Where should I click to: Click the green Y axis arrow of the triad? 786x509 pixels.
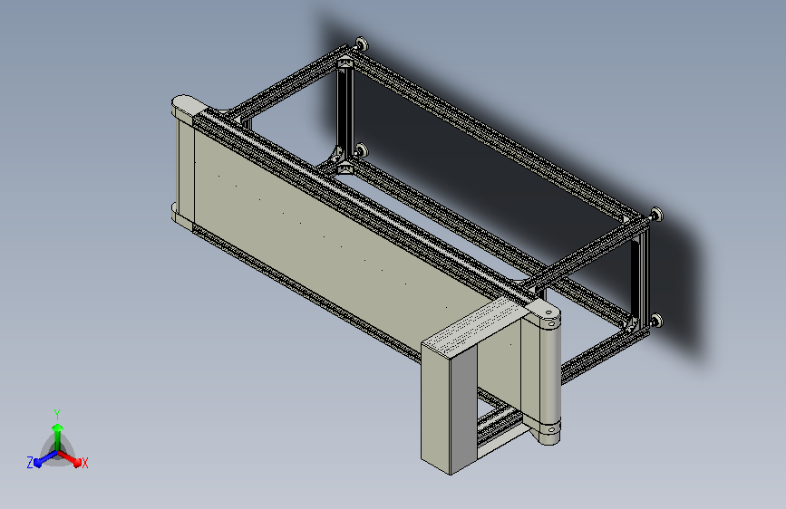[x=57, y=437]
